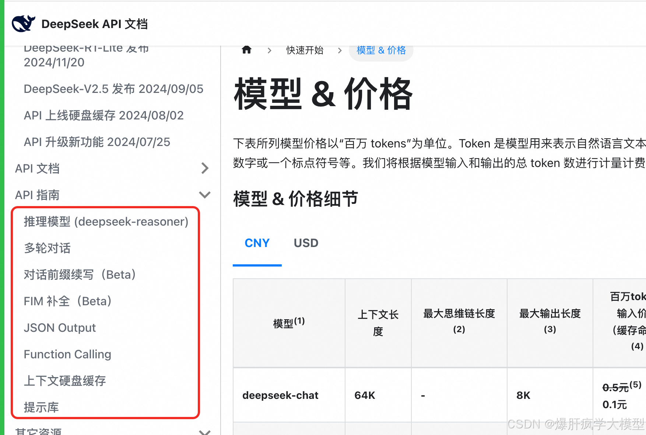Open API 升级新功能 2024/07/25 entry
The height and width of the screenshot is (435, 646).
coord(97,142)
